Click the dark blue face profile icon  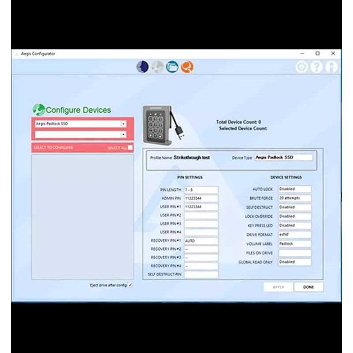pyautogui.click(x=143, y=67)
